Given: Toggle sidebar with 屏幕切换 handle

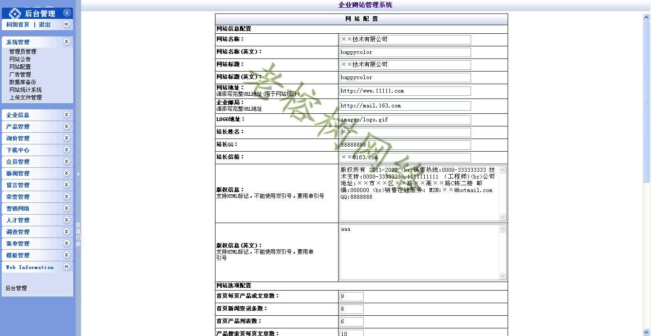Looking at the screenshot, I should click(78, 234).
